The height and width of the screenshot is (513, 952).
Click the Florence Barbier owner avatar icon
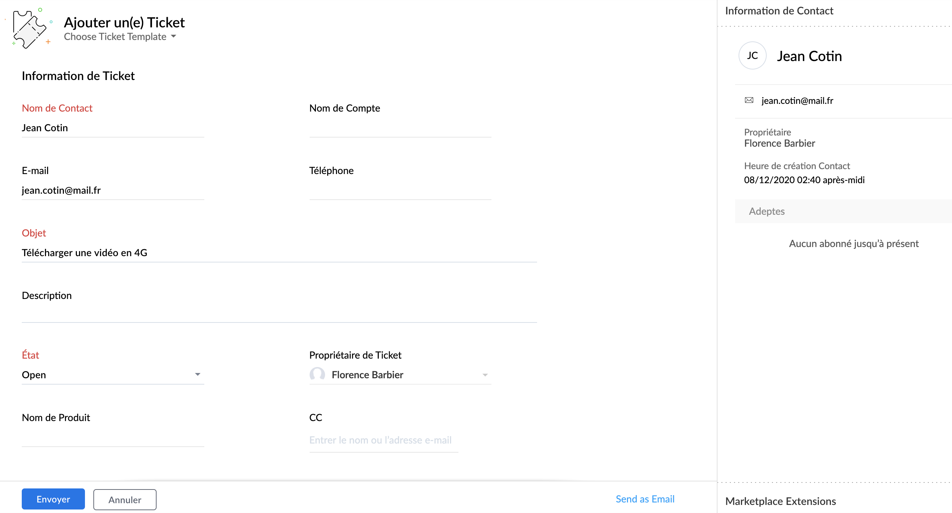317,374
